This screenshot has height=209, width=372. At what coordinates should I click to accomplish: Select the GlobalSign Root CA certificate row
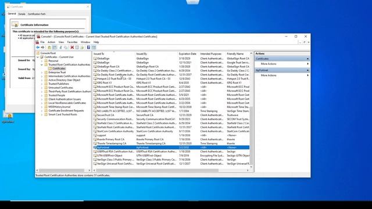pyautogui.click(x=171, y=67)
